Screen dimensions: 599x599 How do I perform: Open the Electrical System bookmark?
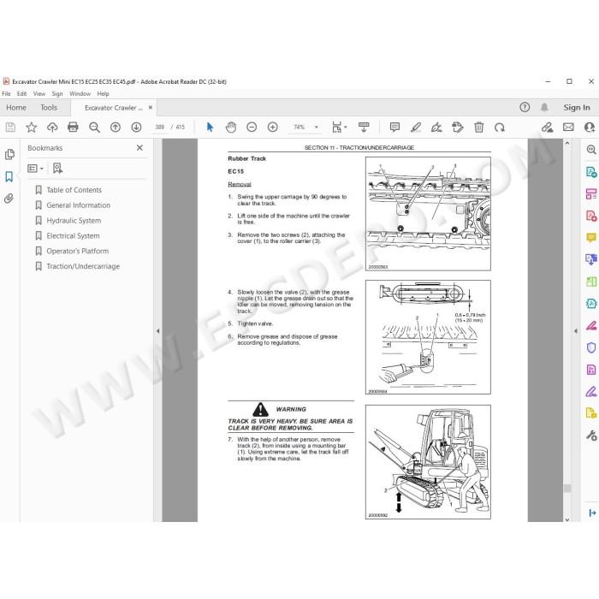coord(73,235)
